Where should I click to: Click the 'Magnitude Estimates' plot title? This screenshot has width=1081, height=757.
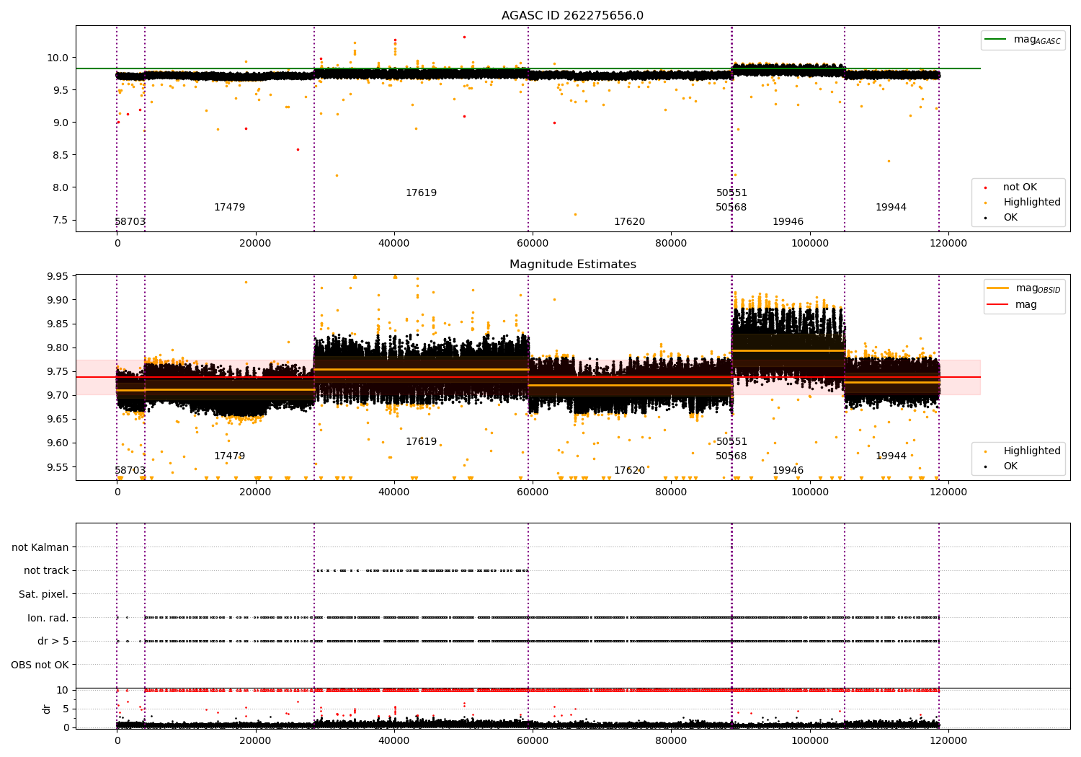(572, 265)
